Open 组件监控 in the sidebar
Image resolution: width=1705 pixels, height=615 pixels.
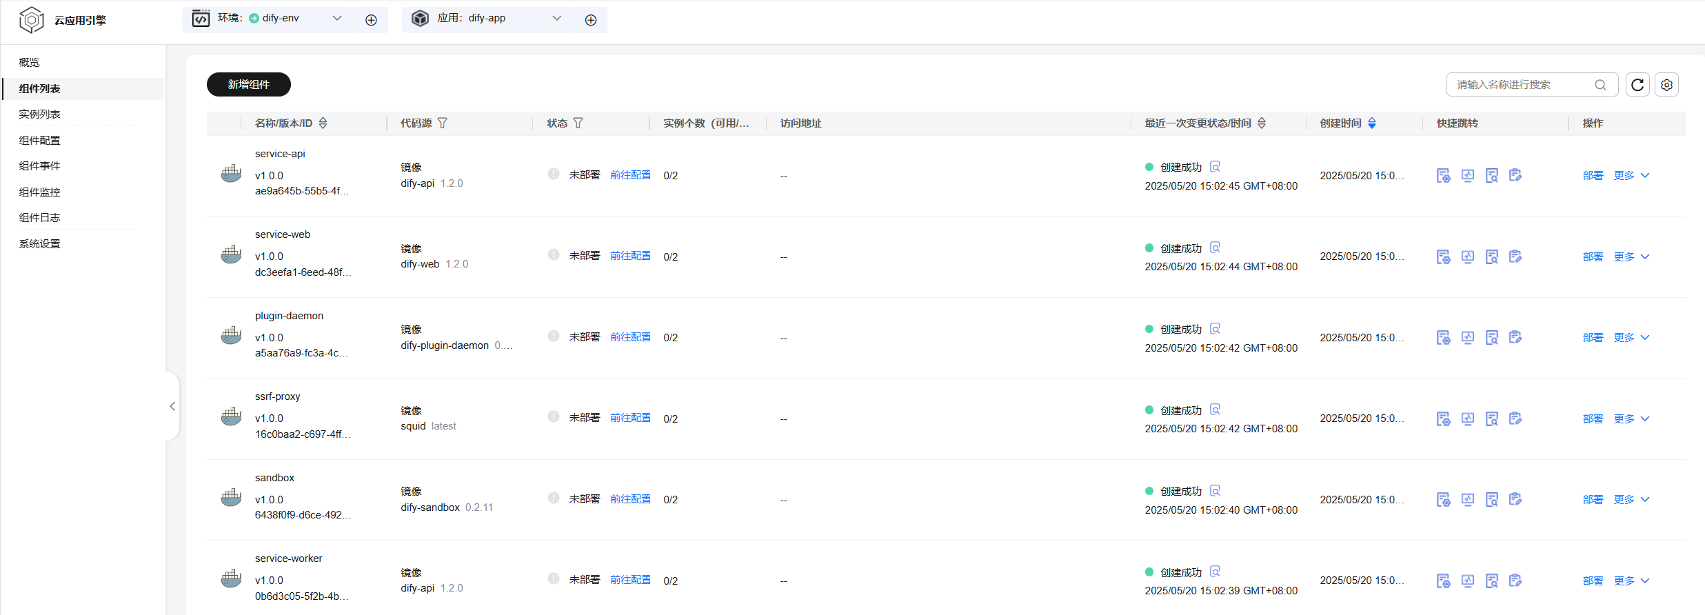tap(40, 192)
